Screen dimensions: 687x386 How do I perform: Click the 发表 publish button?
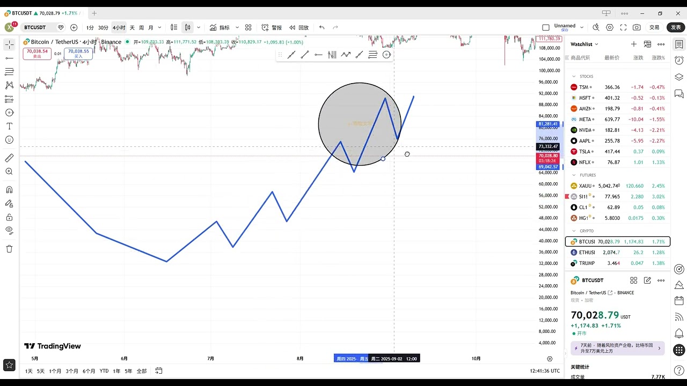(676, 27)
